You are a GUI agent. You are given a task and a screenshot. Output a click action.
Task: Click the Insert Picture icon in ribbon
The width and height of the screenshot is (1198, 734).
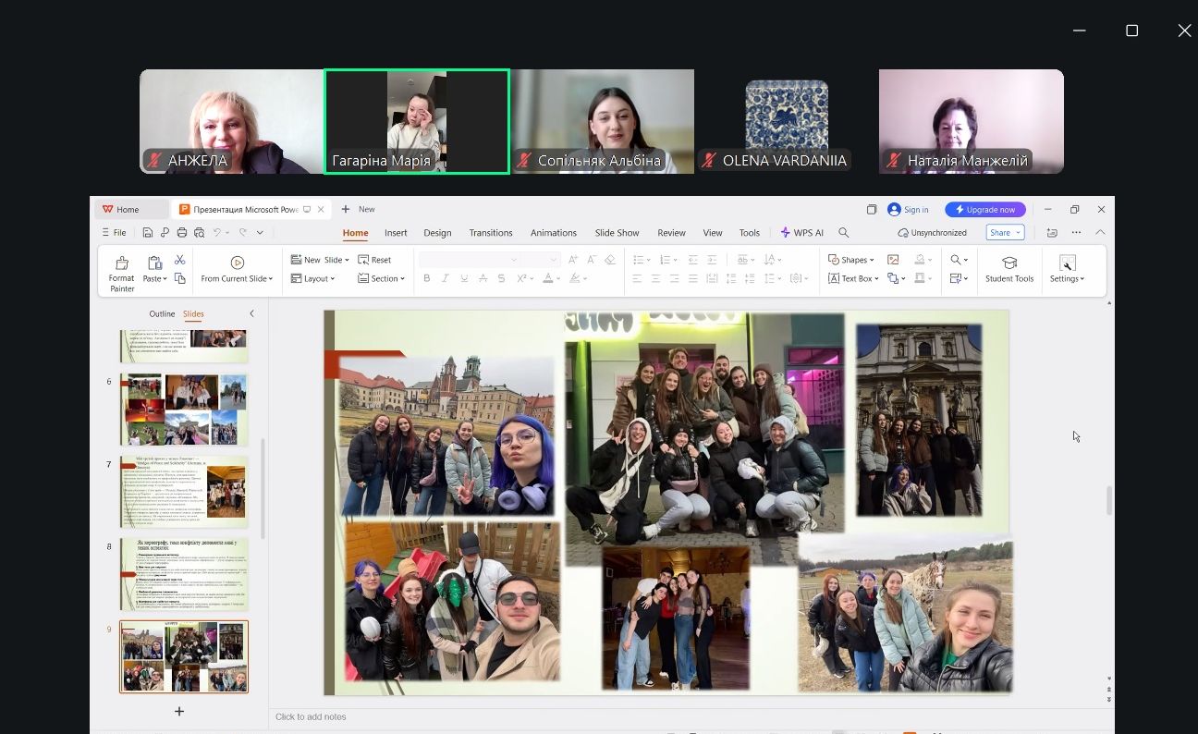tap(893, 260)
